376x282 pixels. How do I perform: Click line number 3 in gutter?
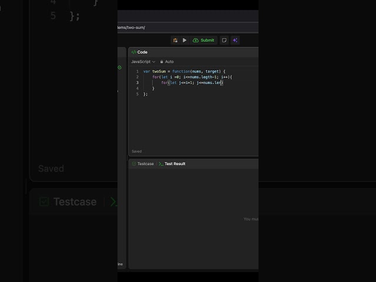tap(137, 83)
